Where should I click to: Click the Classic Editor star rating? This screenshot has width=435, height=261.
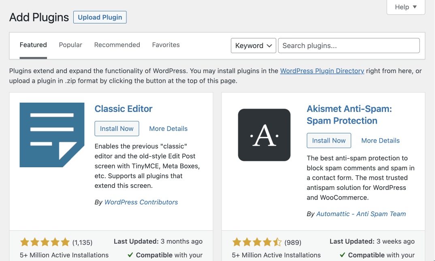pos(45,242)
